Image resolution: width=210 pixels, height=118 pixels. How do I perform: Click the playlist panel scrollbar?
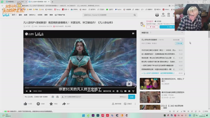pyautogui.click(x=185, y=74)
